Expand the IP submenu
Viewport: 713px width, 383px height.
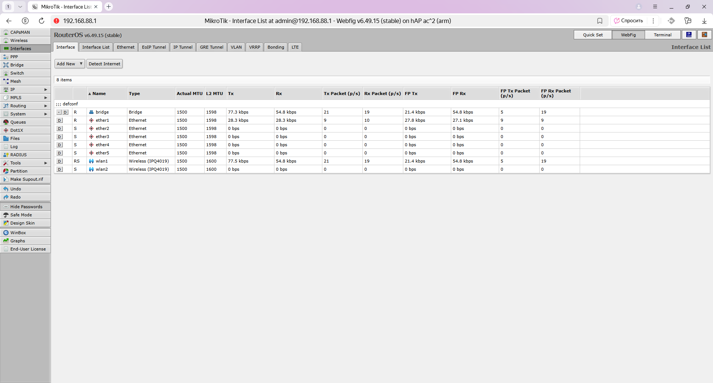25,89
